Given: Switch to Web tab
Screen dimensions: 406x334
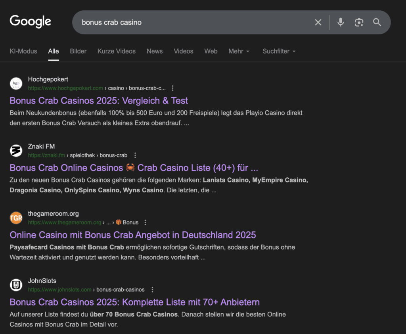Looking at the screenshot, I should pyautogui.click(x=211, y=51).
